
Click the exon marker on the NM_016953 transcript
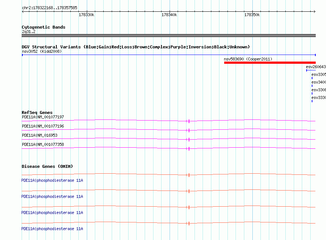pyautogui.click(x=189, y=139)
